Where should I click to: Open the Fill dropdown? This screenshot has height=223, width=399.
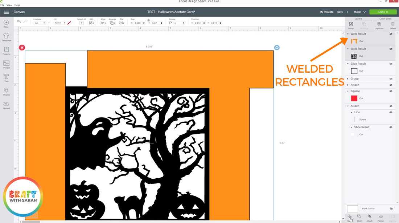(59, 23)
